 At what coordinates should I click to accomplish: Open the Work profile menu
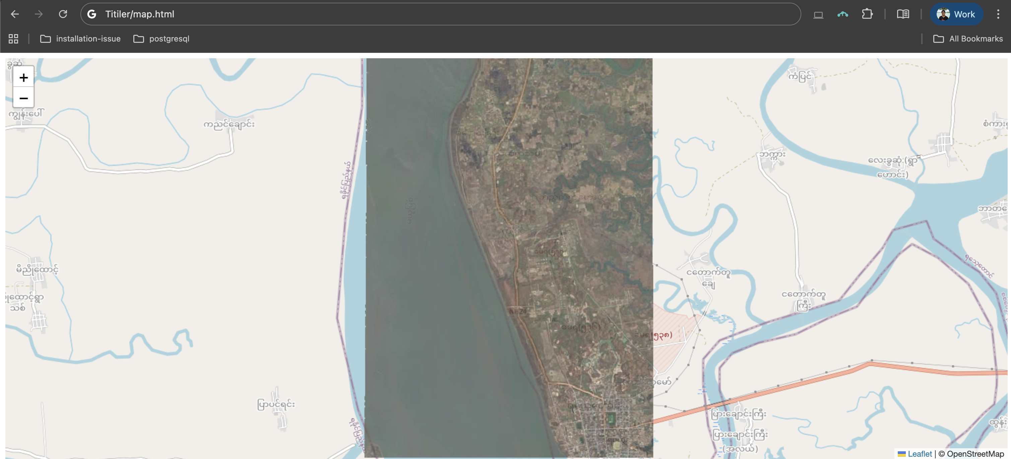pos(956,14)
